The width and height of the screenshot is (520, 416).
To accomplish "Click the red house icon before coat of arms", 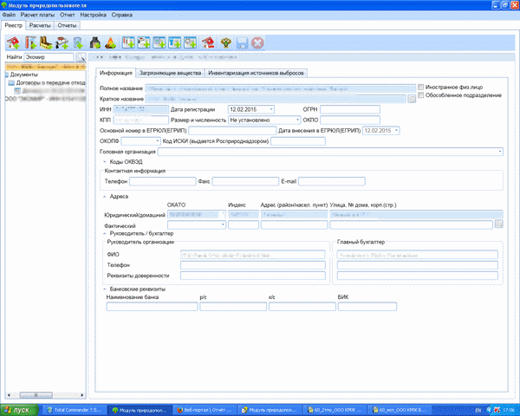I will [209, 42].
